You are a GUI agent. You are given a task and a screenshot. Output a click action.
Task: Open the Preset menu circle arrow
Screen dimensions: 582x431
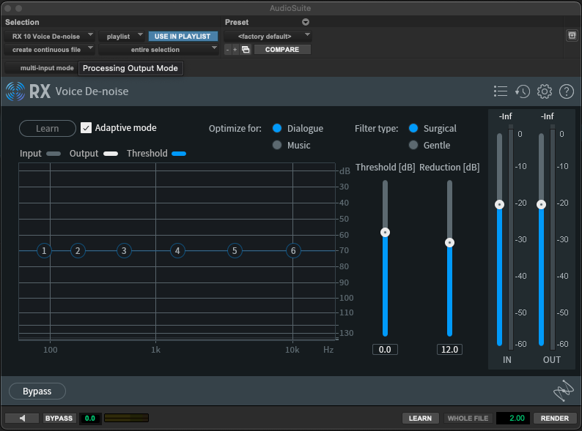tap(306, 22)
